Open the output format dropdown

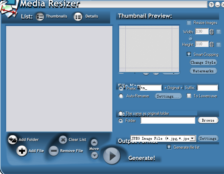click(x=192, y=138)
